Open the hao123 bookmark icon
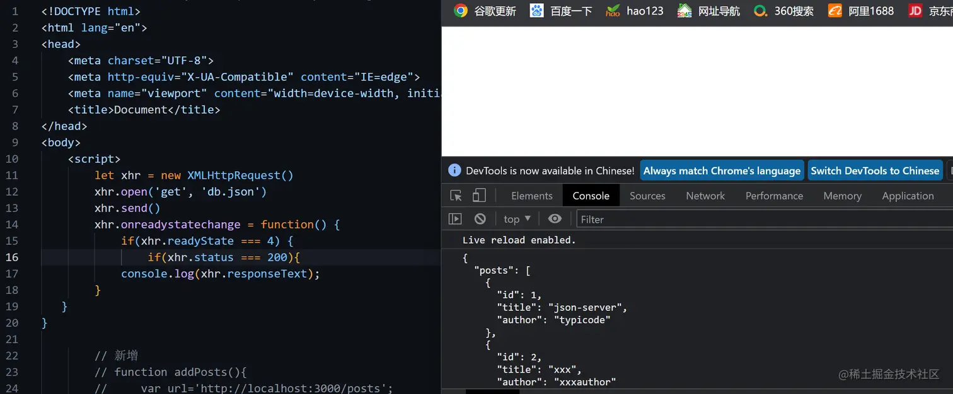The width and height of the screenshot is (953, 394). [613, 11]
